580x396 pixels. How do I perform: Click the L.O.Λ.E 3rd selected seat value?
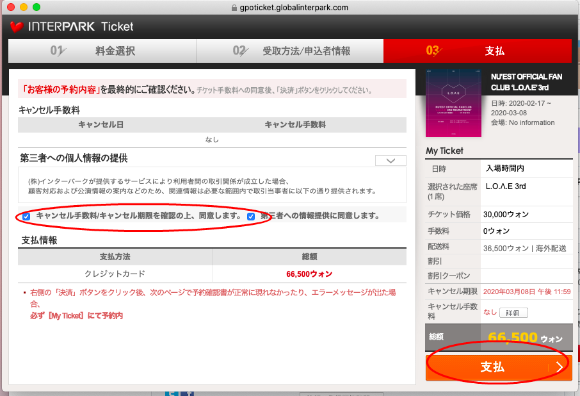pos(506,186)
